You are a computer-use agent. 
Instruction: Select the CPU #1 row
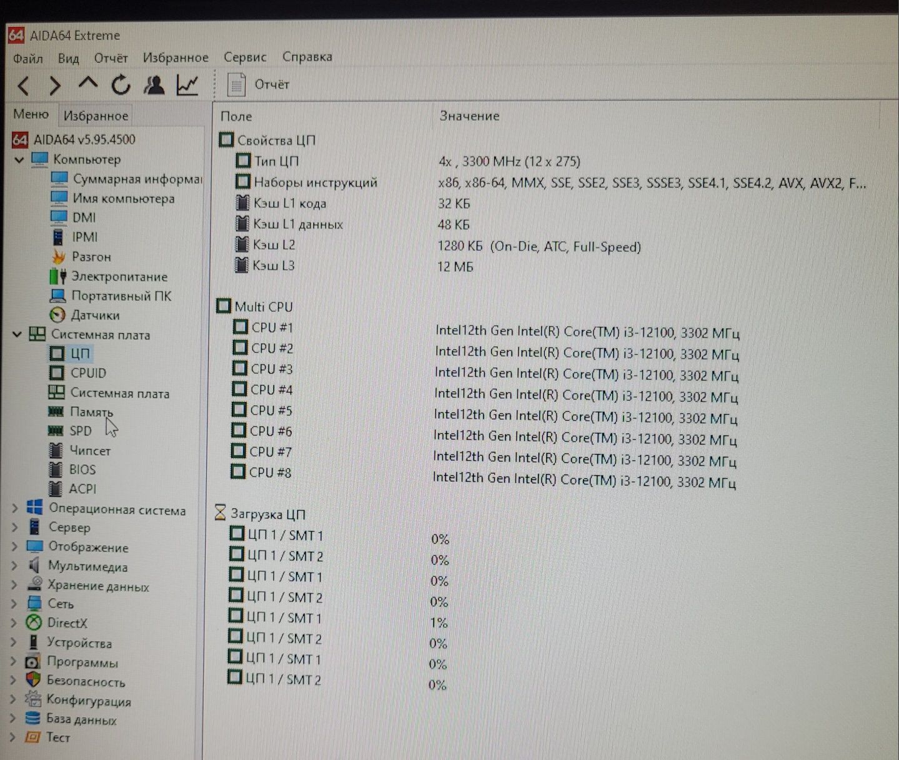tap(272, 327)
